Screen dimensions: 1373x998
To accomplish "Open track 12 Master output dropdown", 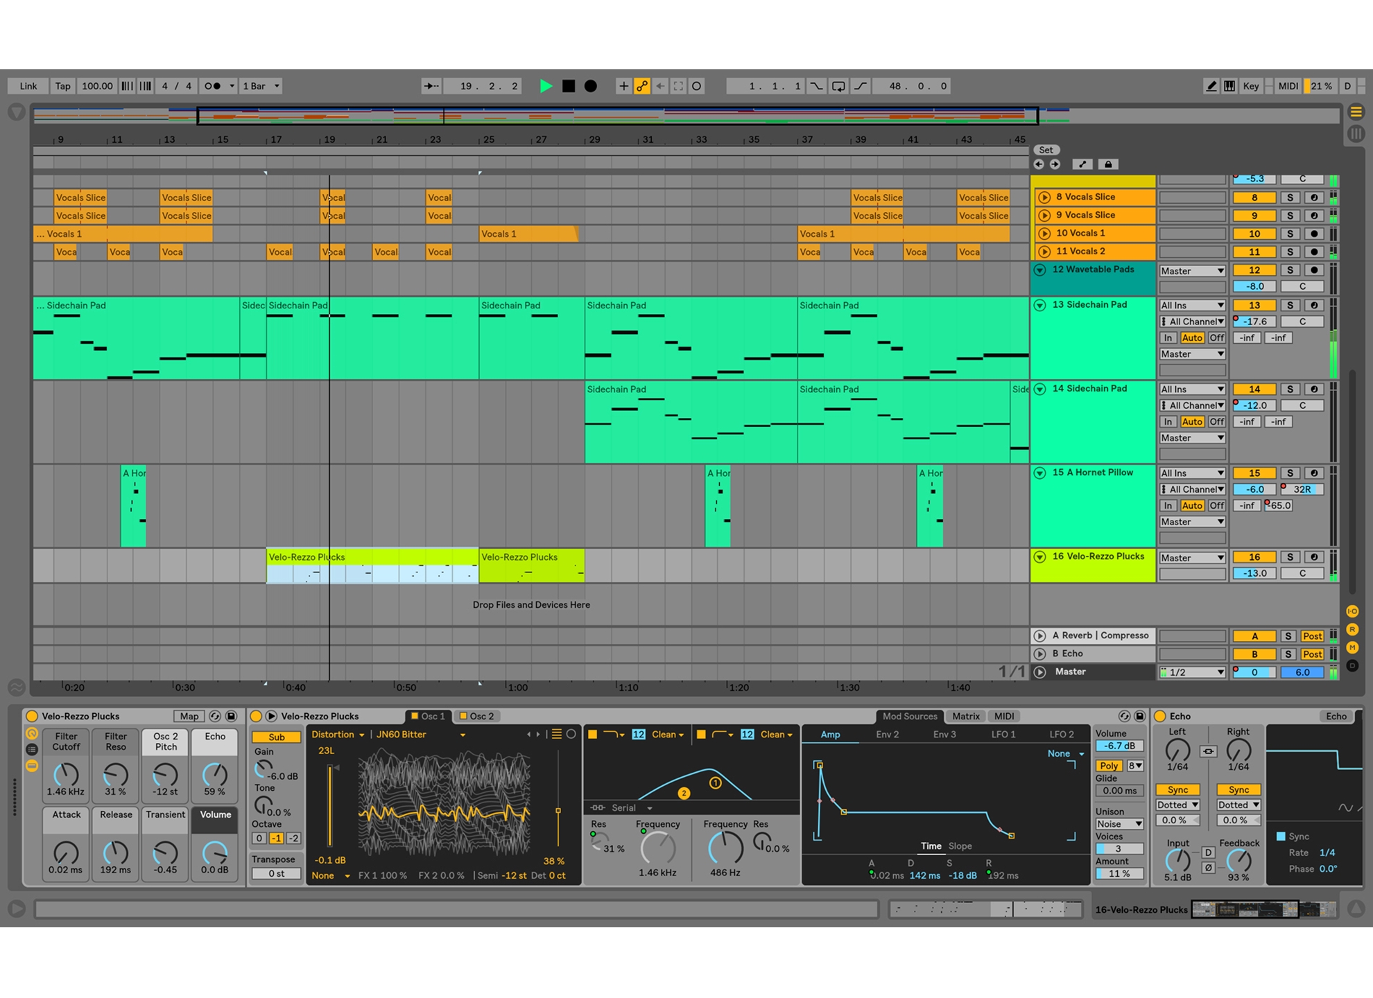I will tap(1192, 271).
